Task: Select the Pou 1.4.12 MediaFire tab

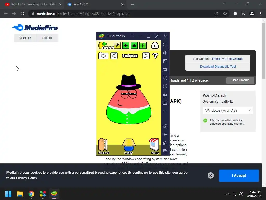Action: pos(95,4)
